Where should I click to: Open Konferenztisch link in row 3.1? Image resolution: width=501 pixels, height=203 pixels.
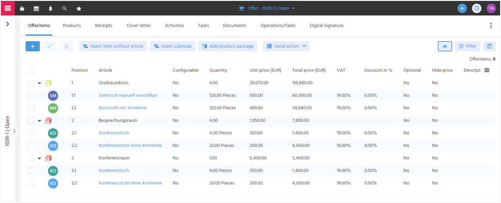(x=114, y=170)
